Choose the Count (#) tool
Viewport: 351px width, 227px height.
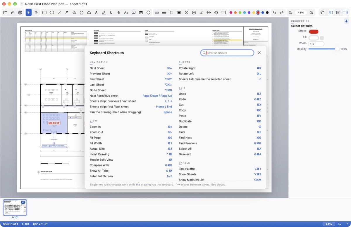[186, 13]
